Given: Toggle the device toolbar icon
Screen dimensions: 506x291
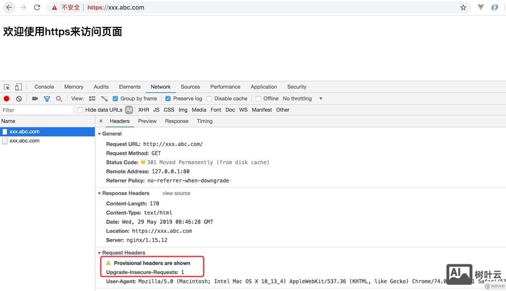Looking at the screenshot, I should pyautogui.click(x=19, y=87).
